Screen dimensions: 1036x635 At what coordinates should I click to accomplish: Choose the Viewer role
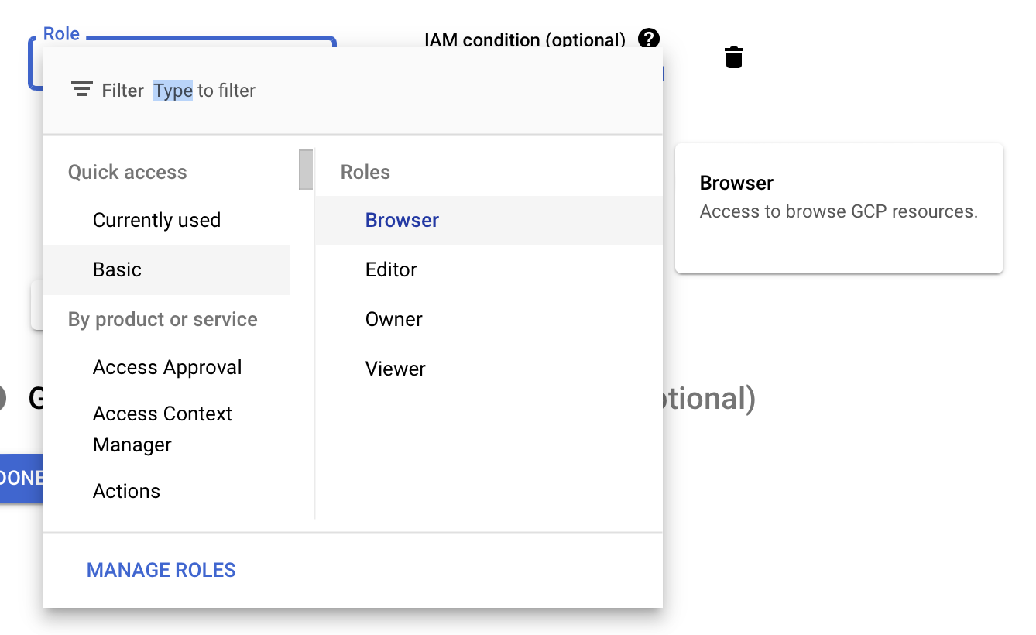[x=489, y=369]
